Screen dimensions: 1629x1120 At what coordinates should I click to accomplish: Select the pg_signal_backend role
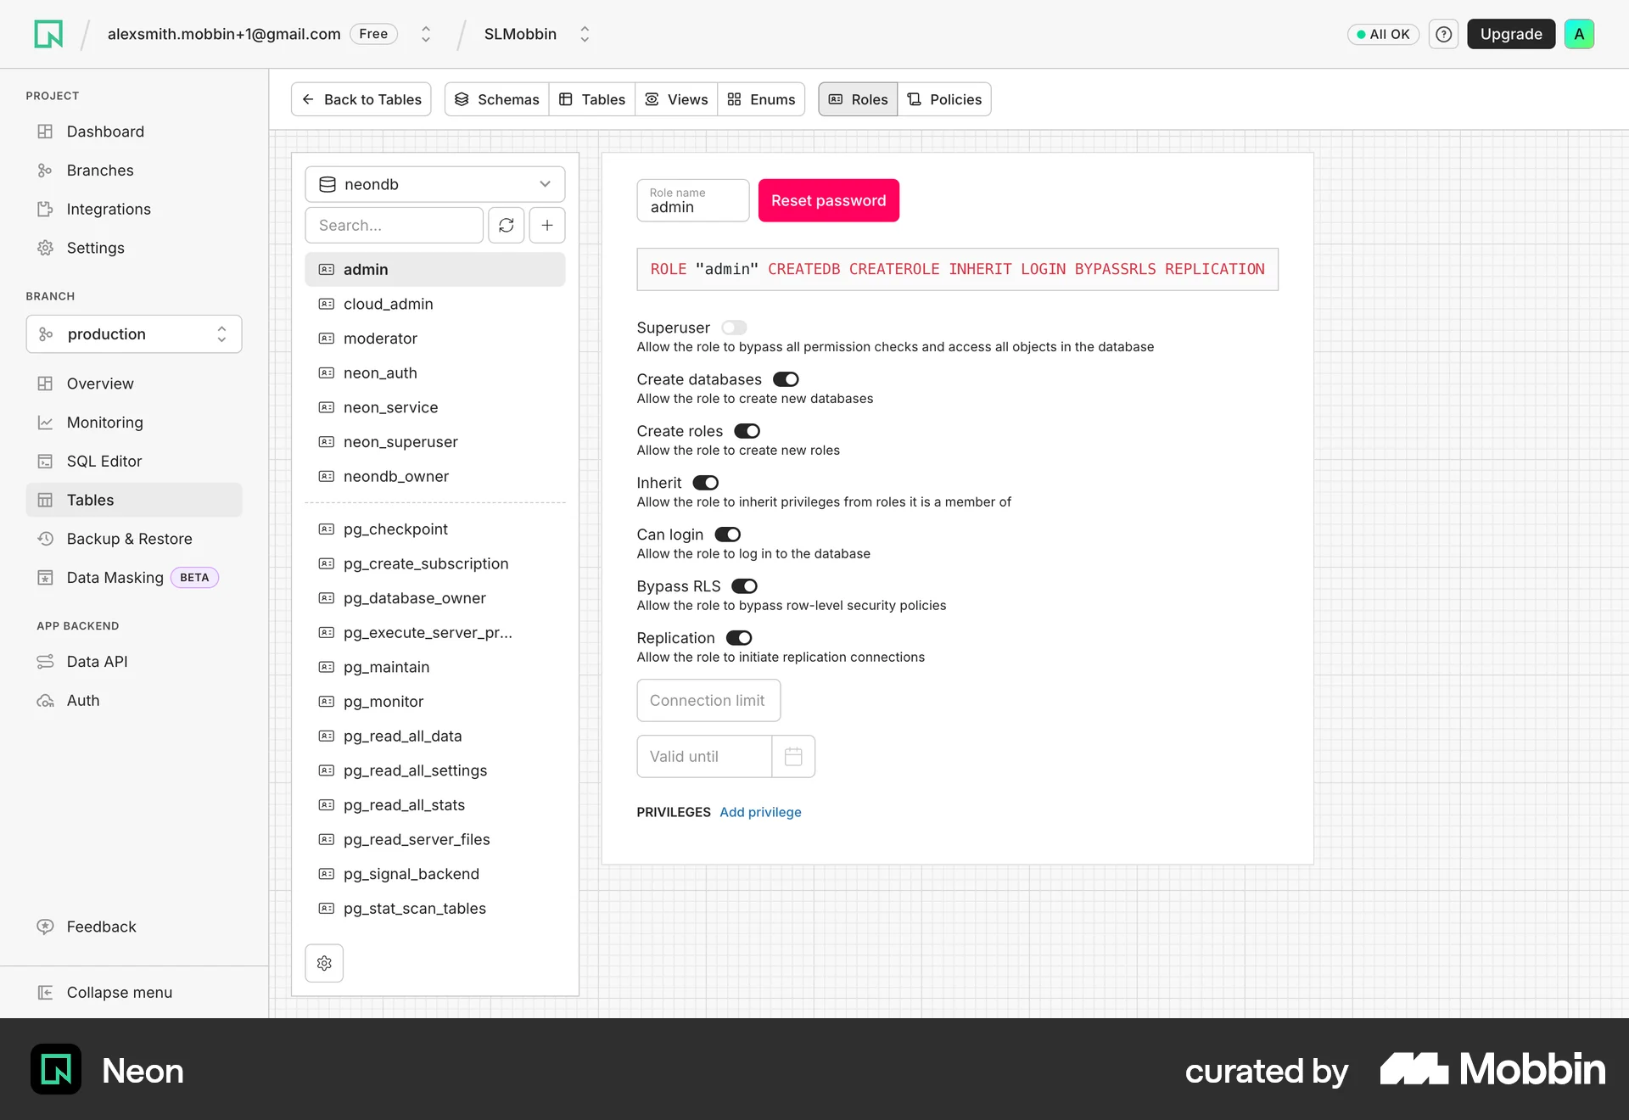(435, 874)
